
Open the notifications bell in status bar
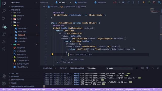[x=158, y=89]
